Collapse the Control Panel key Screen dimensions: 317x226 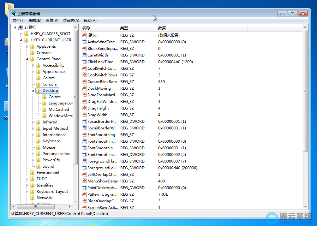(27, 59)
